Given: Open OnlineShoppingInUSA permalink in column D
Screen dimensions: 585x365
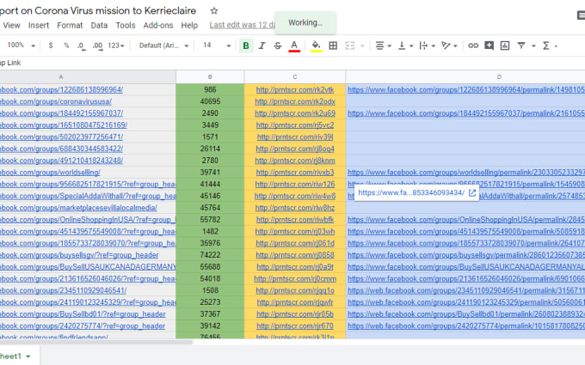Looking at the screenshot, I should point(466,220).
